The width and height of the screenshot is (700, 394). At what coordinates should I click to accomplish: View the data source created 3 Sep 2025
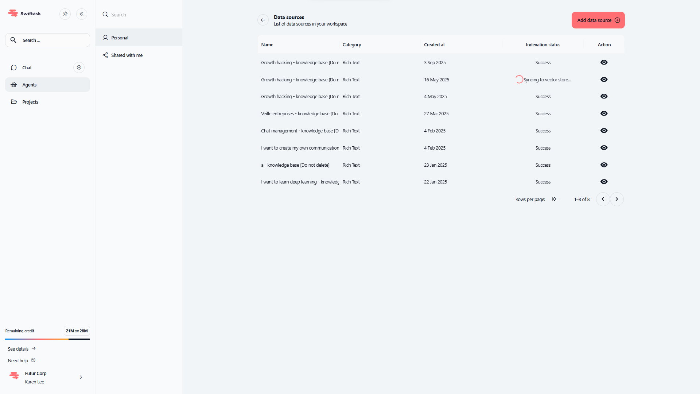pos(604,62)
